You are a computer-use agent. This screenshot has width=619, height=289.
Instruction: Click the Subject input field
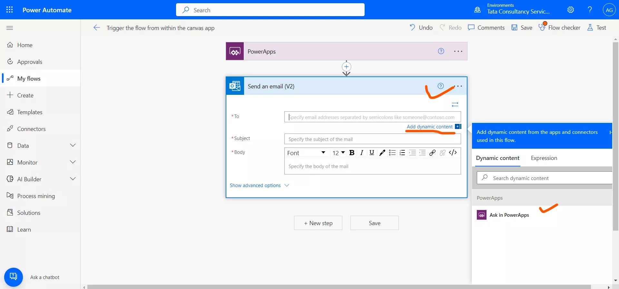pos(373,139)
